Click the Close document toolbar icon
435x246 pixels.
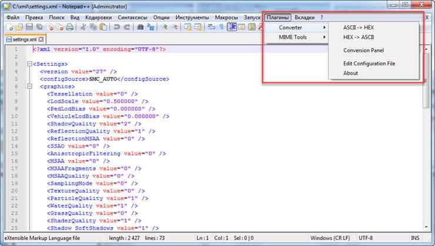pos(50,27)
